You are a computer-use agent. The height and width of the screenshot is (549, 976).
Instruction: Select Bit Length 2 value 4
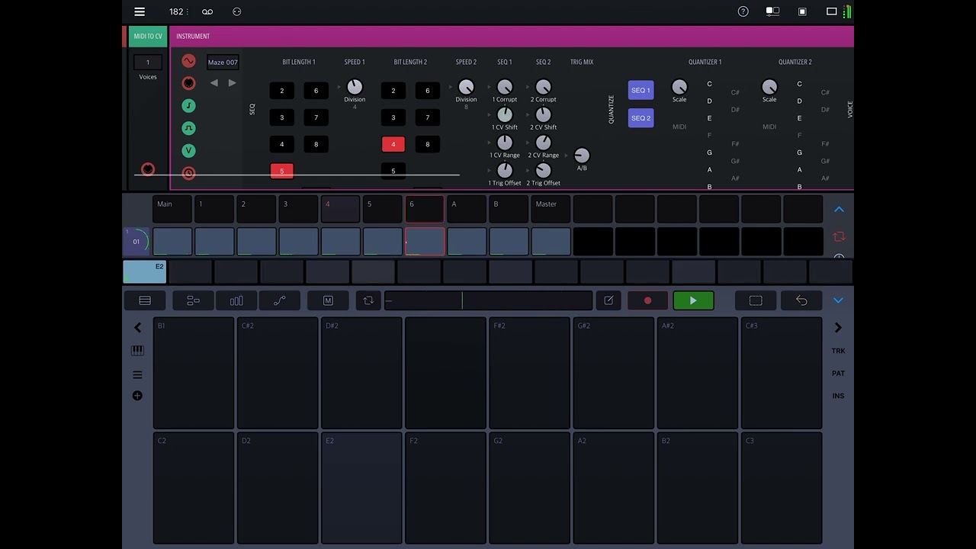coord(393,144)
